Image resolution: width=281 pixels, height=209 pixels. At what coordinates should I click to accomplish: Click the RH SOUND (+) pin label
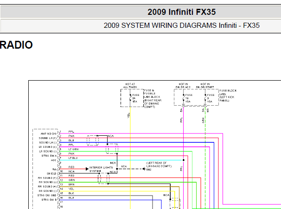(x=47, y=178)
